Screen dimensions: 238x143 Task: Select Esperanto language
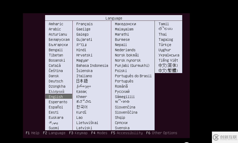point(58,102)
